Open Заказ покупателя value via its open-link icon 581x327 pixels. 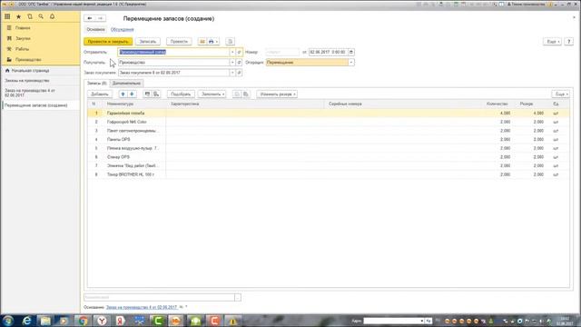click(x=239, y=73)
